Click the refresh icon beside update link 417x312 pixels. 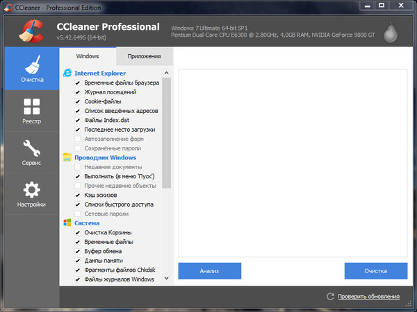(331, 297)
